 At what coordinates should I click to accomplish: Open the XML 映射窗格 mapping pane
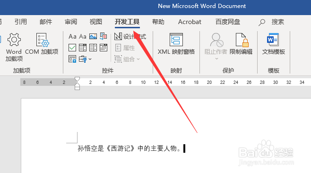pos(176,44)
